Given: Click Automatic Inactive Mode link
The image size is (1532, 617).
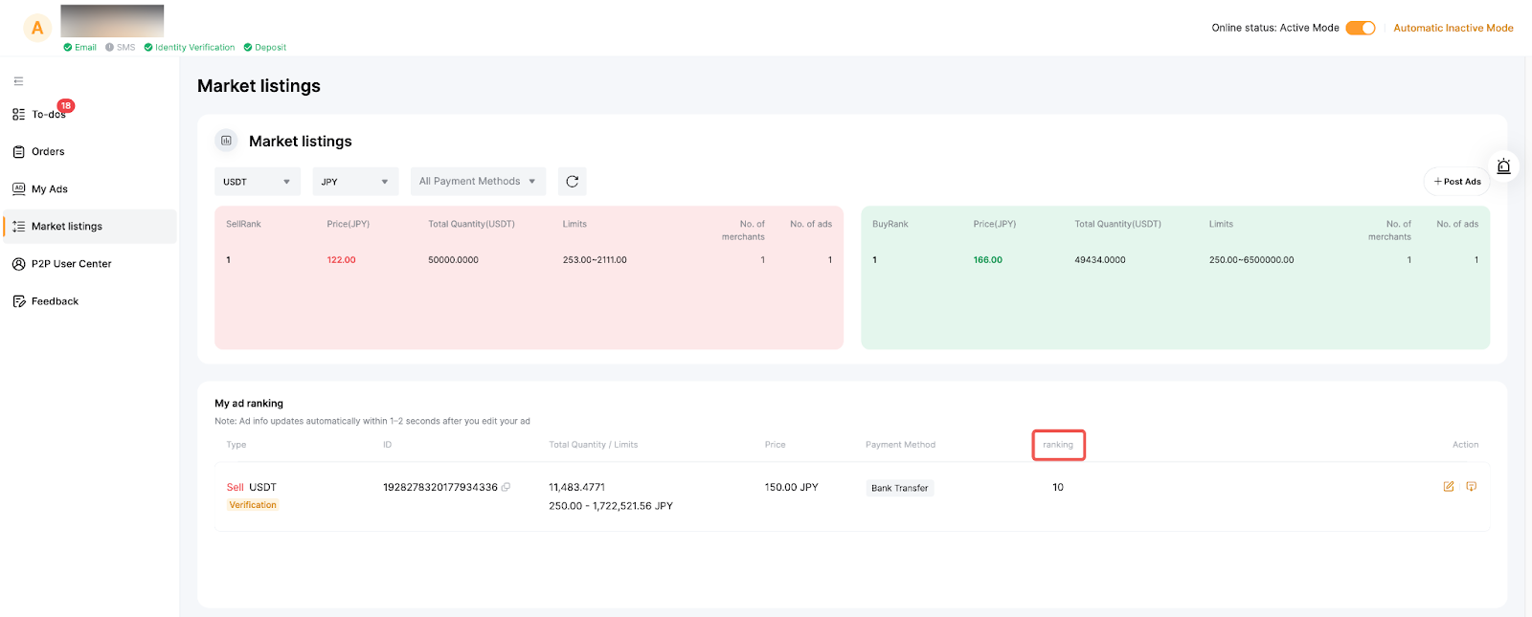Looking at the screenshot, I should point(1453,28).
